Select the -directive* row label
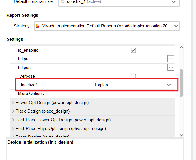Viewport: 196px width, 160px height. pos(28,85)
